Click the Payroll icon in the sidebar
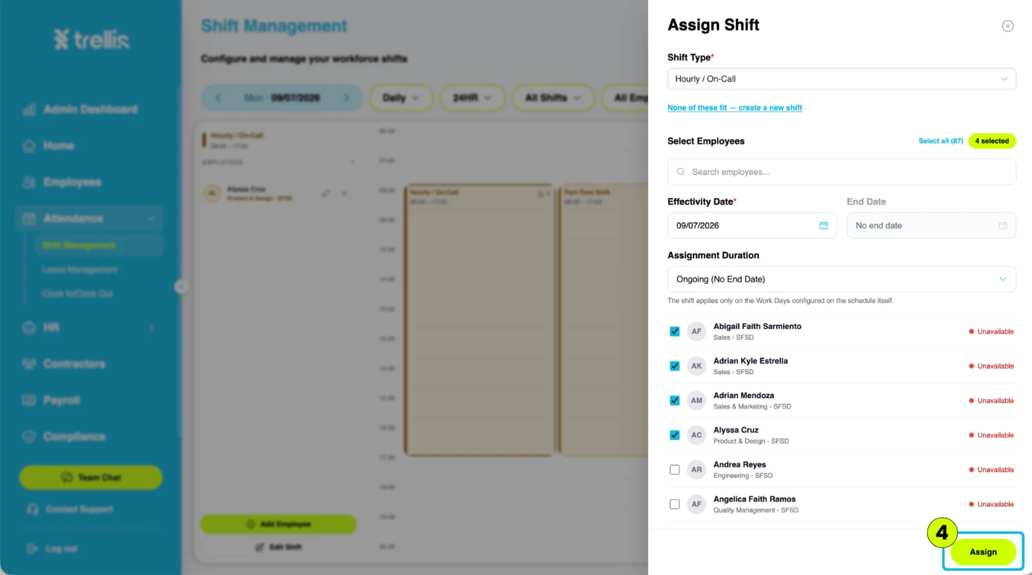Screen dimensions: 1032x575 click(x=29, y=400)
